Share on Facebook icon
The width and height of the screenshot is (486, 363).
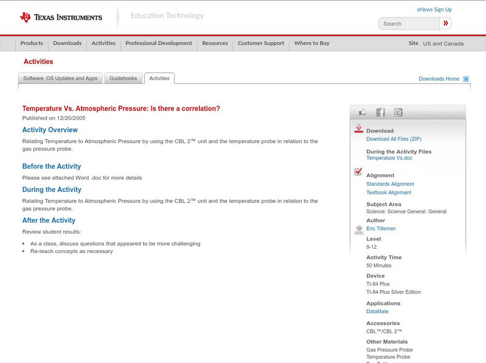(x=380, y=112)
